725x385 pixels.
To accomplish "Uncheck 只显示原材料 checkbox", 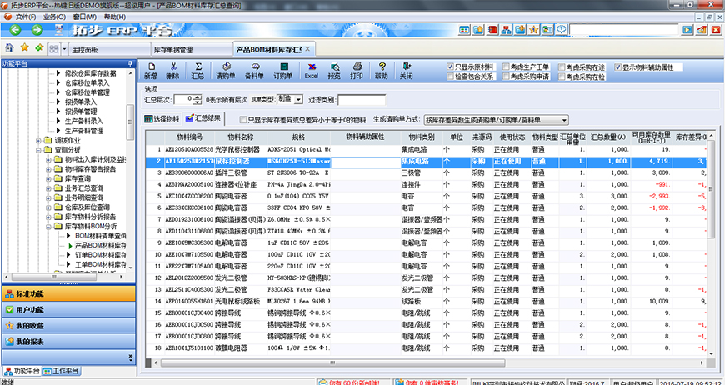I will pos(451,66).
